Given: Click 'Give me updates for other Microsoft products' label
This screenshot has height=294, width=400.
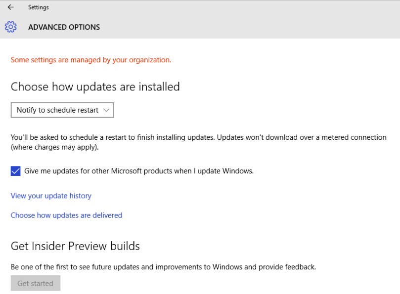Looking at the screenshot, I should coord(139,171).
